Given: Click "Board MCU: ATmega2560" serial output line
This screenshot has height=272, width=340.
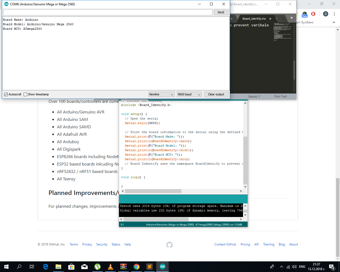Looking at the screenshot, I should coord(22,29).
